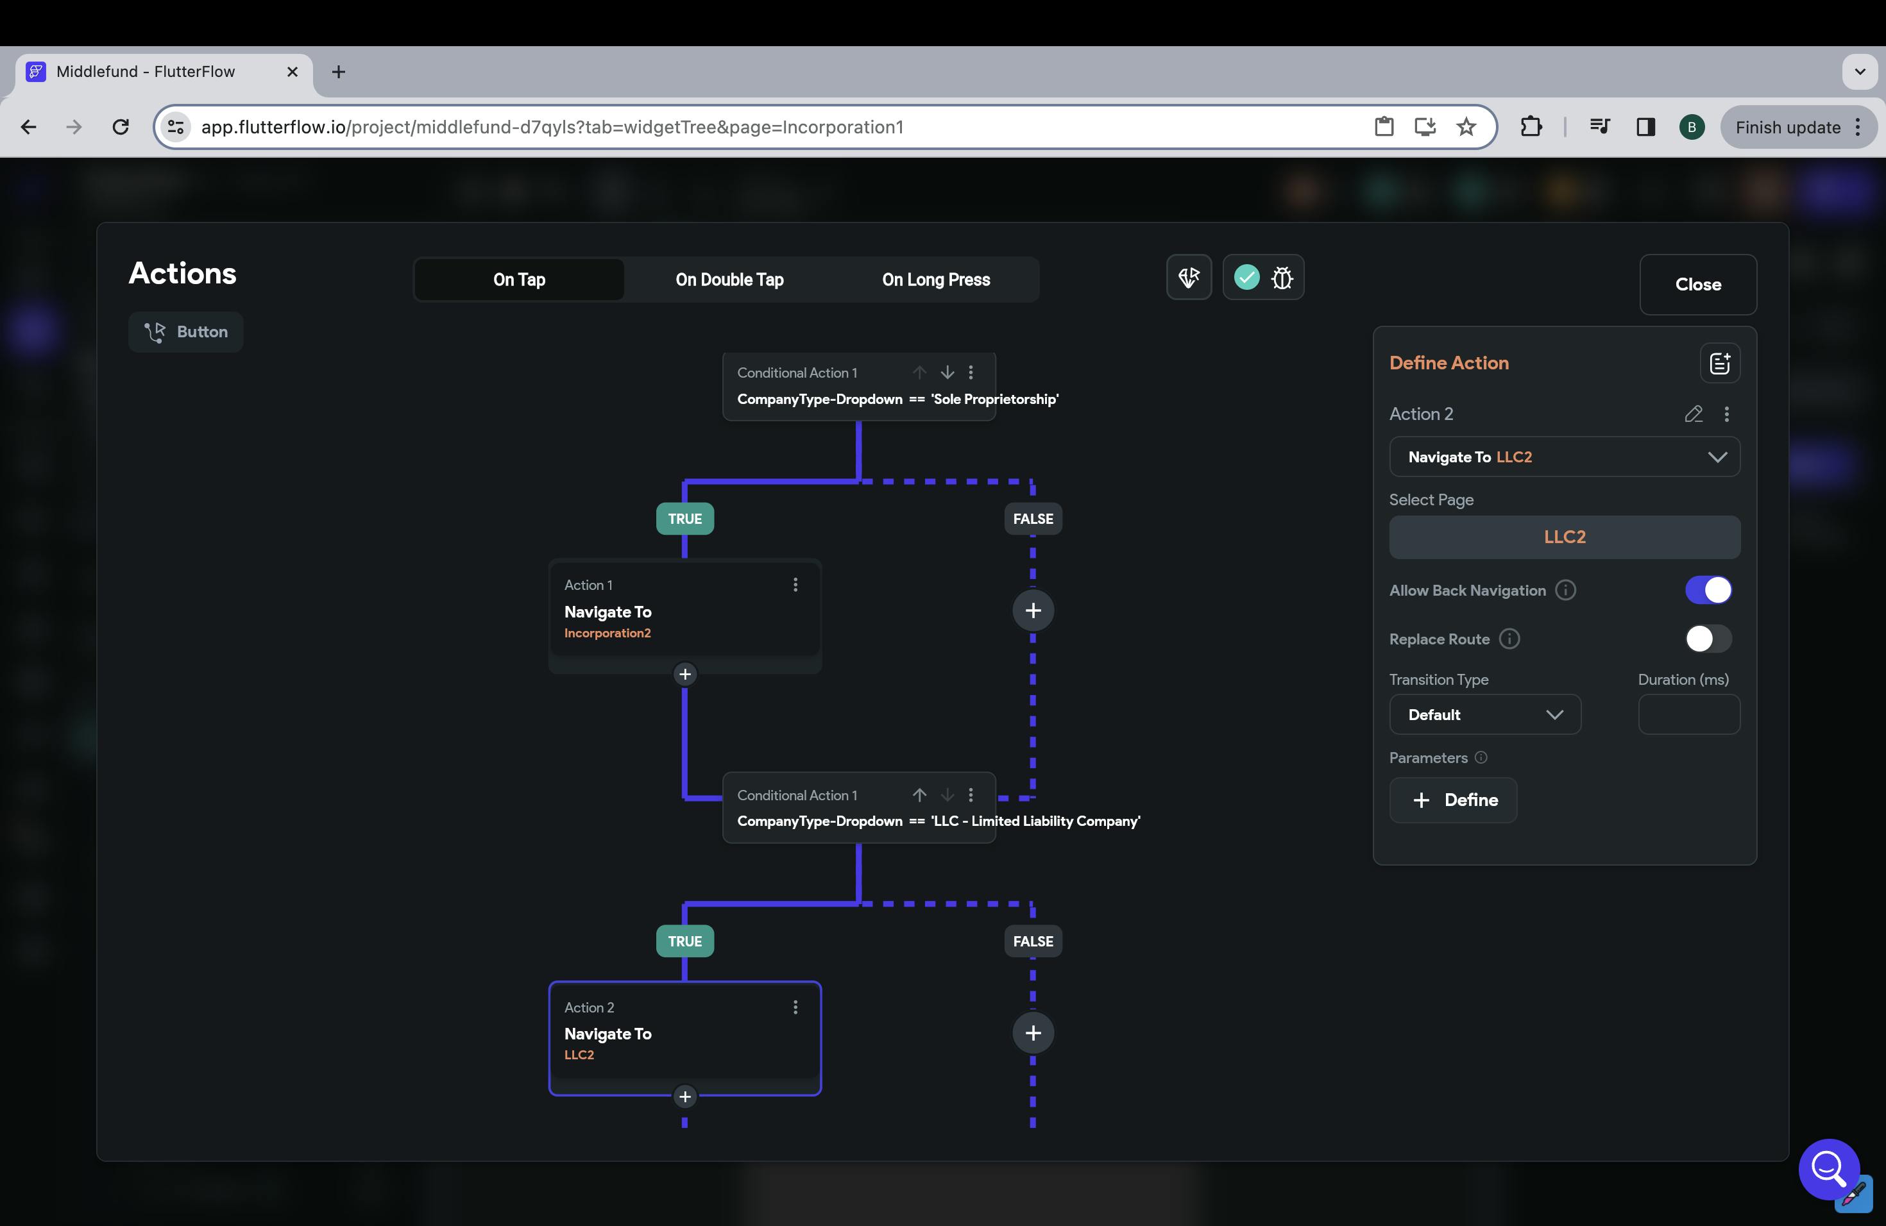This screenshot has width=1886, height=1226.
Task: Open the Chrome profile avatar B
Action: tap(1692, 127)
